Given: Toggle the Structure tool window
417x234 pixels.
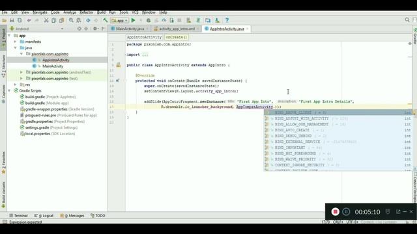Looking at the screenshot, I should click(x=3, y=66).
